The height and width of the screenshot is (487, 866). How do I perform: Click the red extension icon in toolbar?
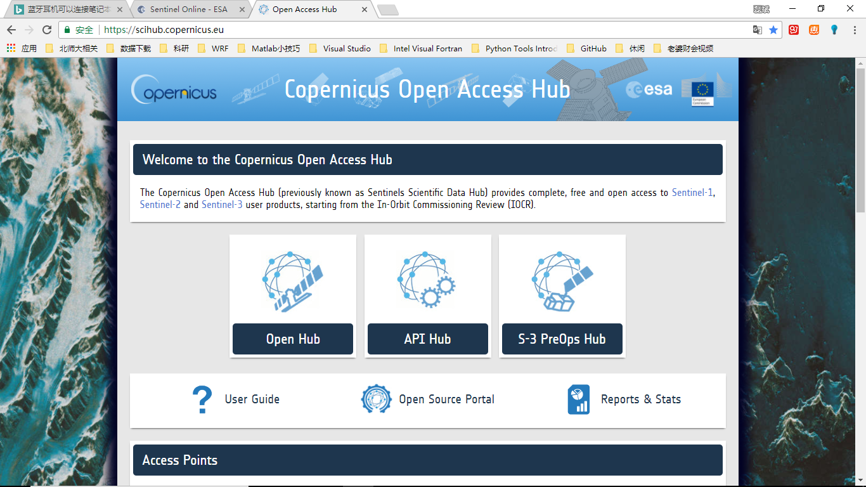pyautogui.click(x=794, y=30)
